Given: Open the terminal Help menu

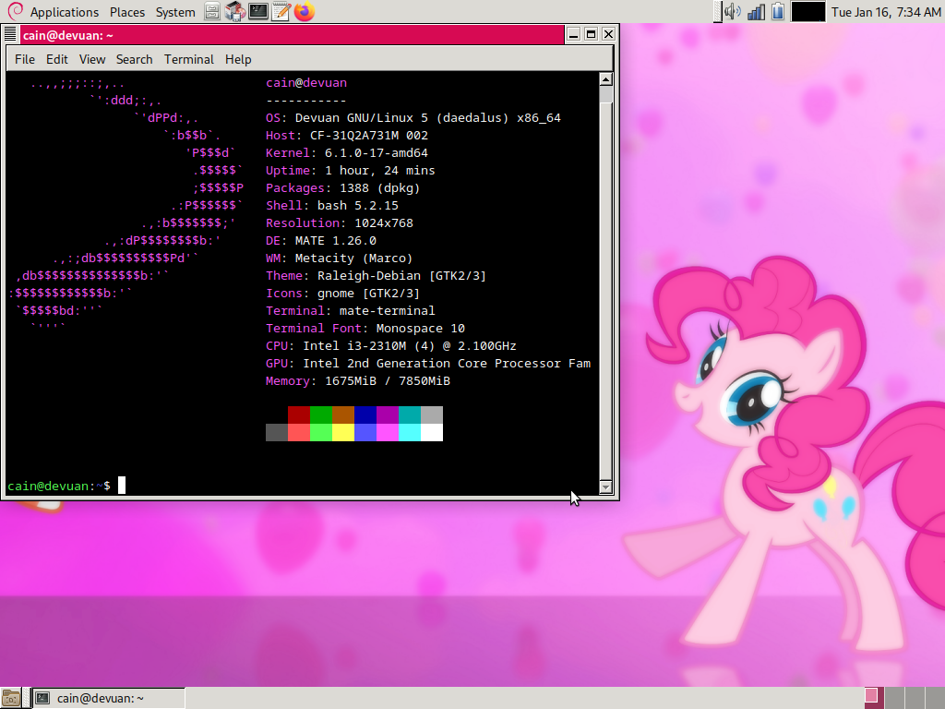Looking at the screenshot, I should point(238,59).
